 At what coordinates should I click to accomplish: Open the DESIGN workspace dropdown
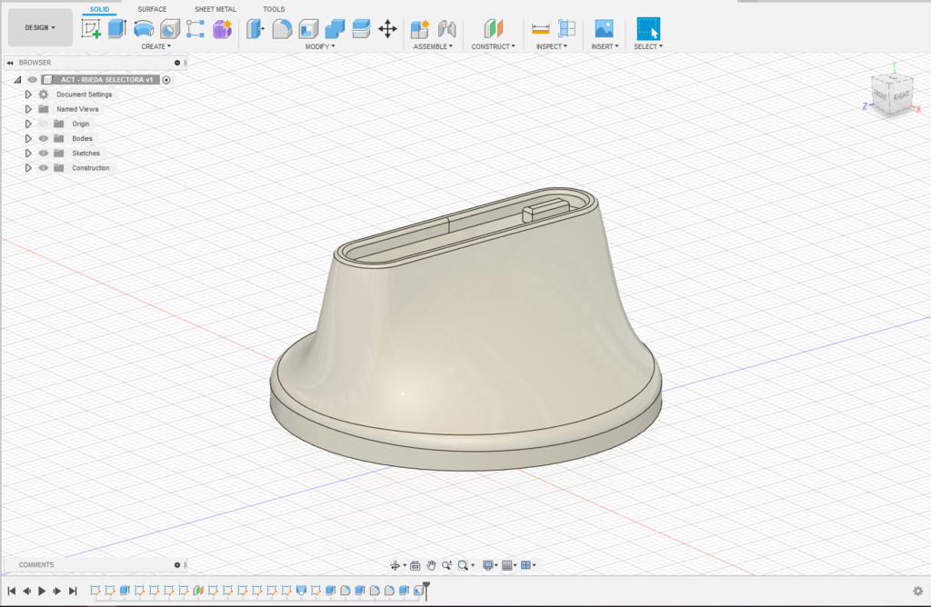(40, 27)
